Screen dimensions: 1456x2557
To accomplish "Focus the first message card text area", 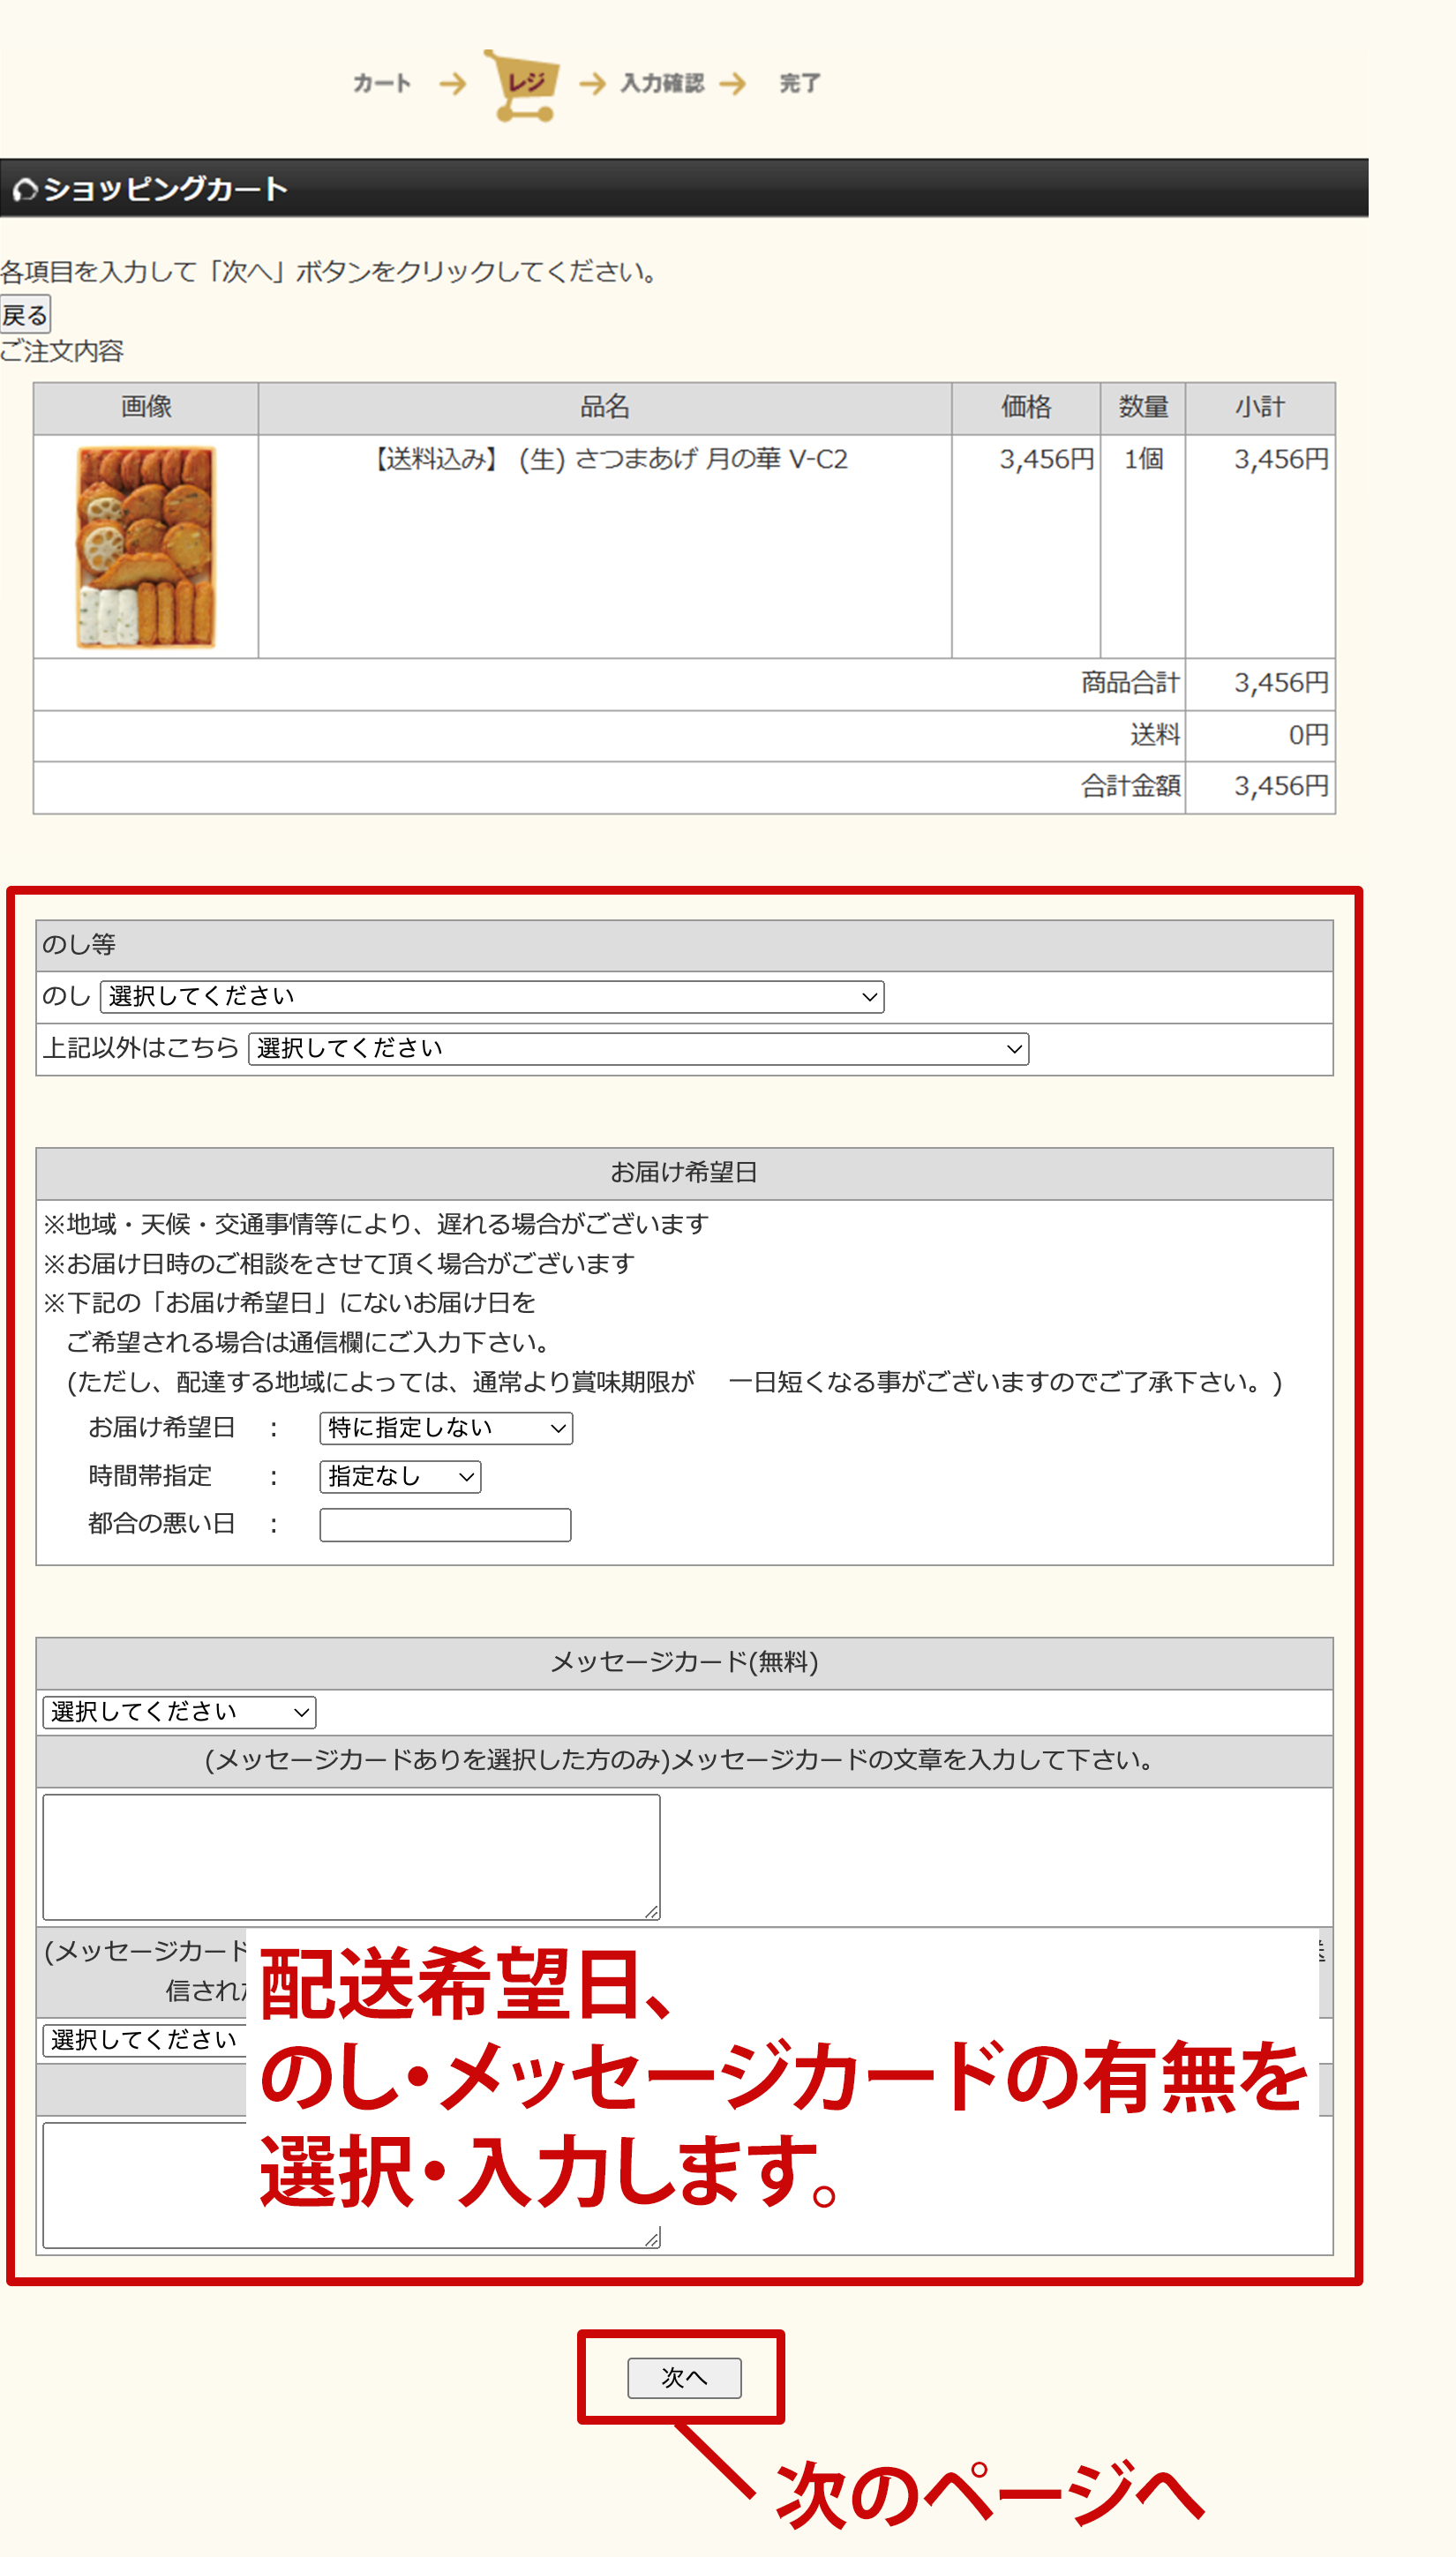I will pos(350,1856).
